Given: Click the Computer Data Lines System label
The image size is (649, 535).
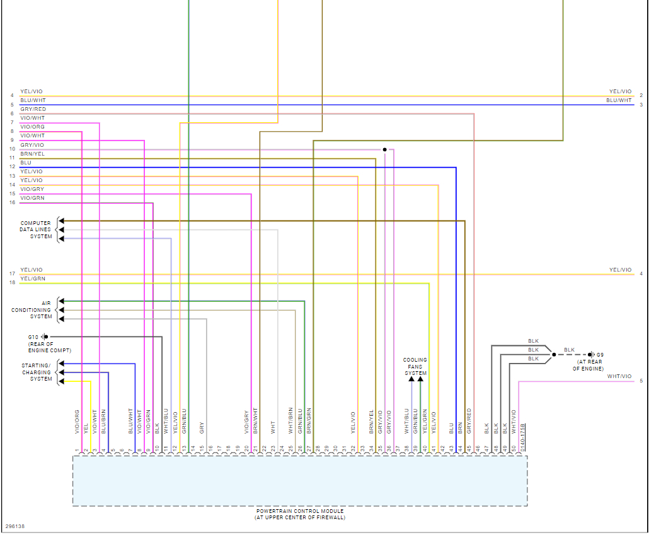Looking at the screenshot, I should 35,229.
